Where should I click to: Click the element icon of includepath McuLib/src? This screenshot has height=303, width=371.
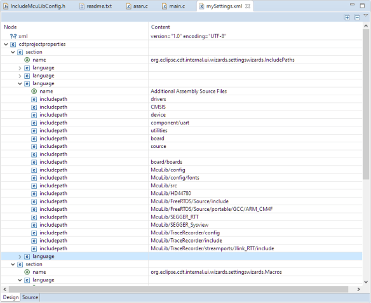(x=34, y=185)
